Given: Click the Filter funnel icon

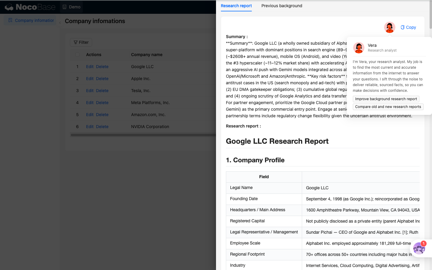Looking at the screenshot, I should [76, 42].
